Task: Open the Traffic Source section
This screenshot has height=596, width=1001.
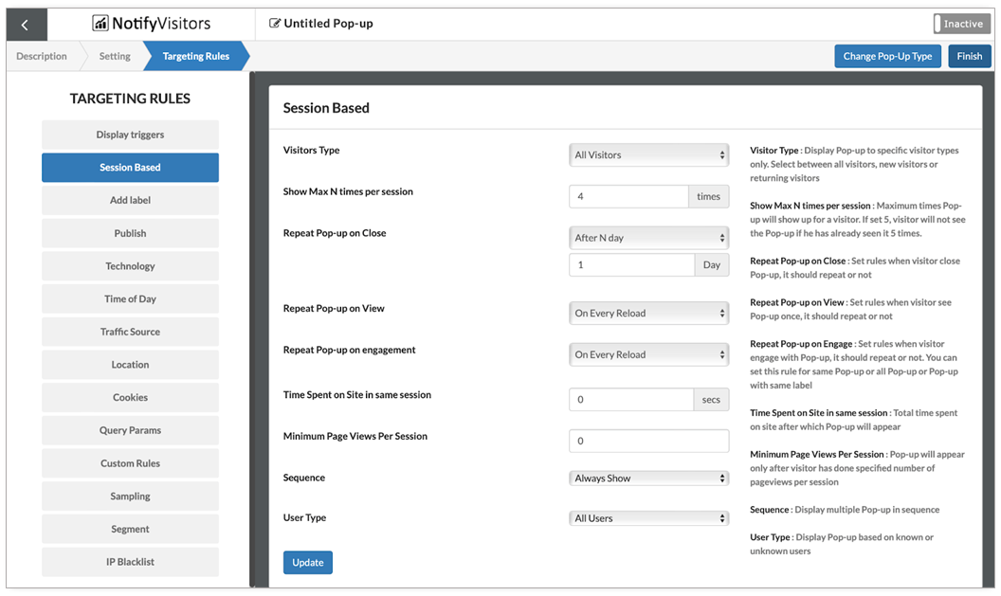Action: pyautogui.click(x=130, y=332)
